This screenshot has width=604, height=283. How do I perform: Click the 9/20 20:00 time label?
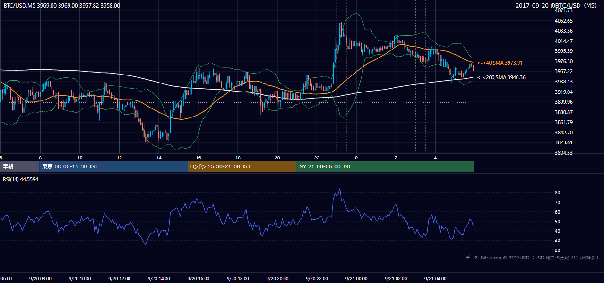coord(277,278)
